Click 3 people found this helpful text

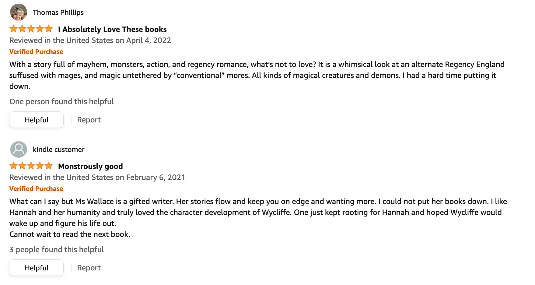[57, 249]
